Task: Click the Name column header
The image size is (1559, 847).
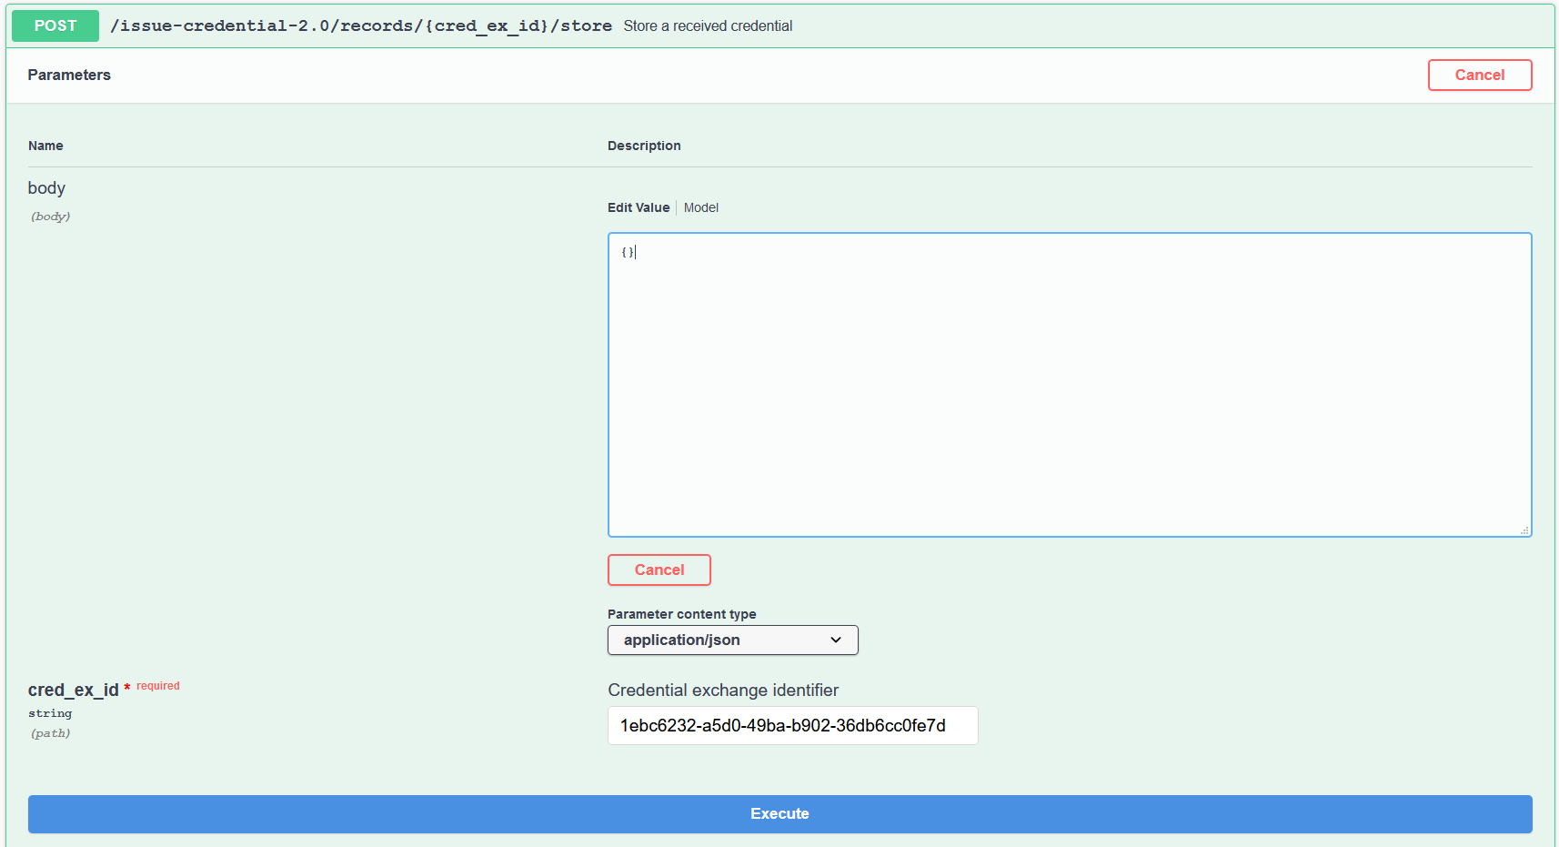Action: 45,146
